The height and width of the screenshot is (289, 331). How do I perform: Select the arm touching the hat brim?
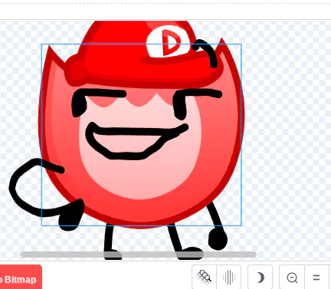(206, 52)
